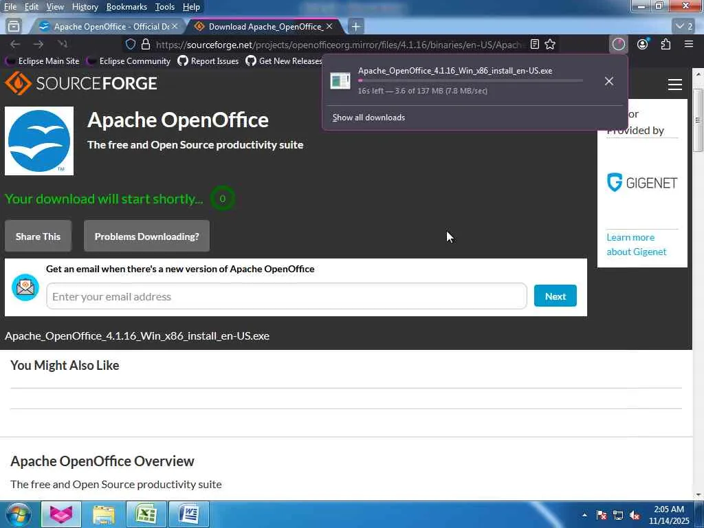Open the SourceForge site hamburger menu

675,85
